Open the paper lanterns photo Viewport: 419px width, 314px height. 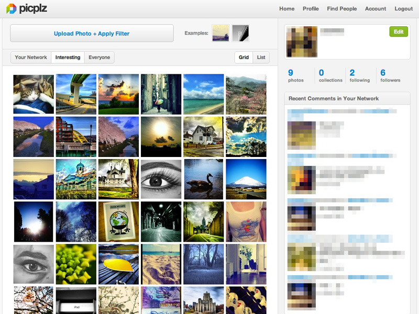[x=246, y=300]
